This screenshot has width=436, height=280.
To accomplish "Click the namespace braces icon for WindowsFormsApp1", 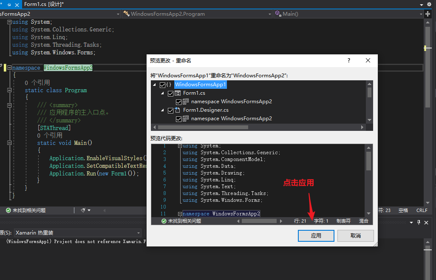I will point(169,85).
